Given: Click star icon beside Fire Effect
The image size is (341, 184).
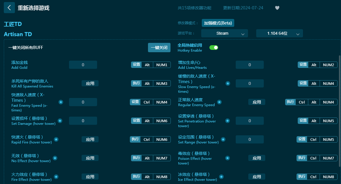Looking at the screenshot, I should [x=56, y=177].
